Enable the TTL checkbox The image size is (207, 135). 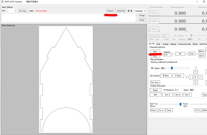pyautogui.click(x=171, y=36)
